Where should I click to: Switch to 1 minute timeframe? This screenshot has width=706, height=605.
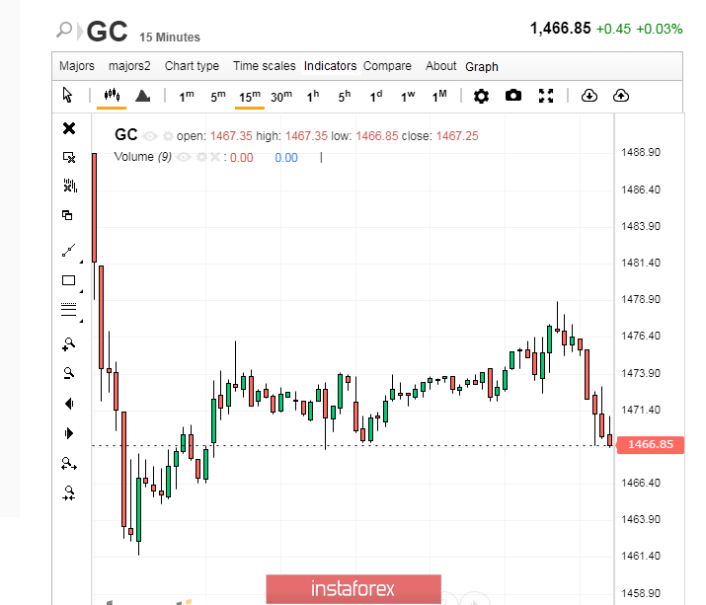point(187,96)
